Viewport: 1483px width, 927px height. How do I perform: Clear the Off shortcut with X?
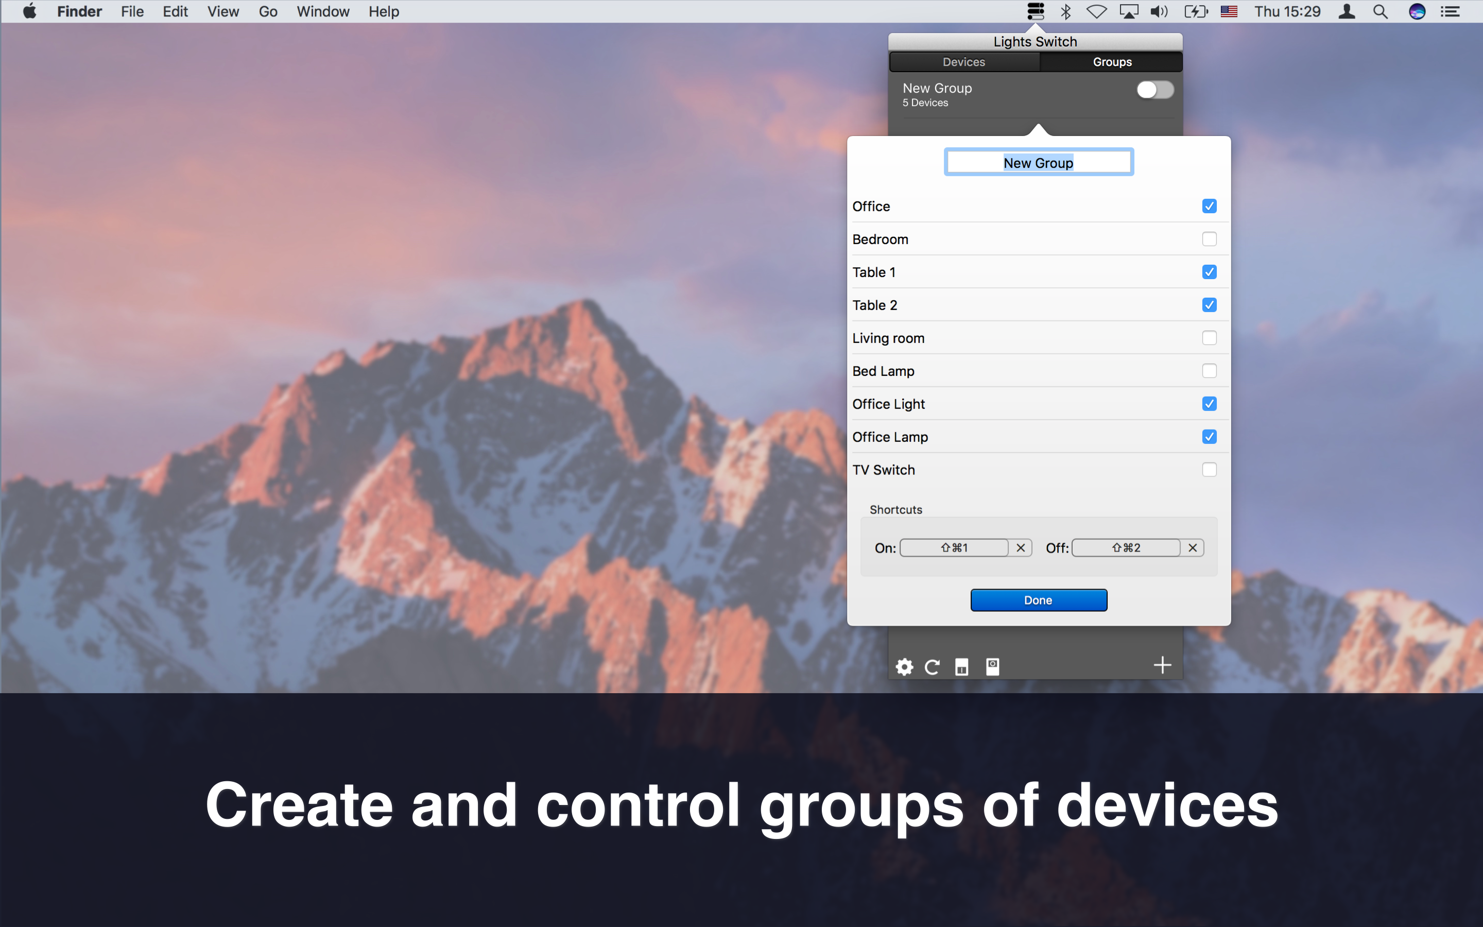pyautogui.click(x=1193, y=547)
